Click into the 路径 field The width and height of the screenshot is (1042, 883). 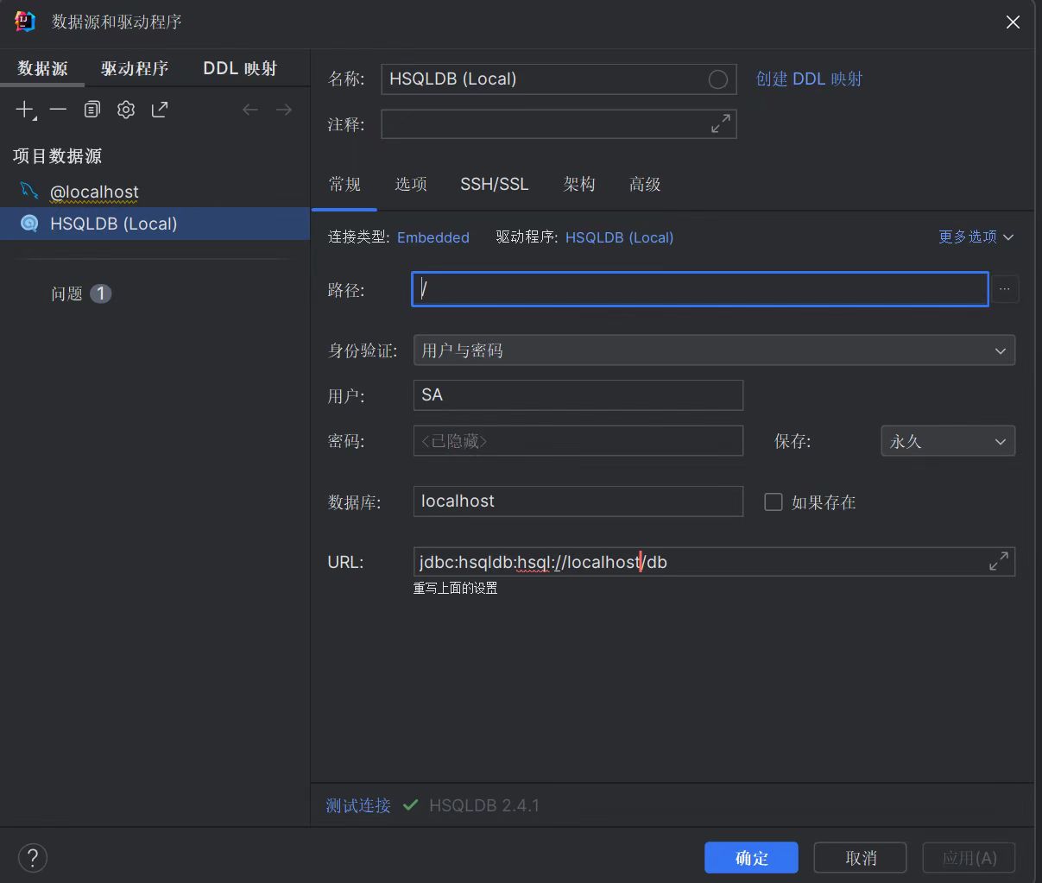click(700, 289)
